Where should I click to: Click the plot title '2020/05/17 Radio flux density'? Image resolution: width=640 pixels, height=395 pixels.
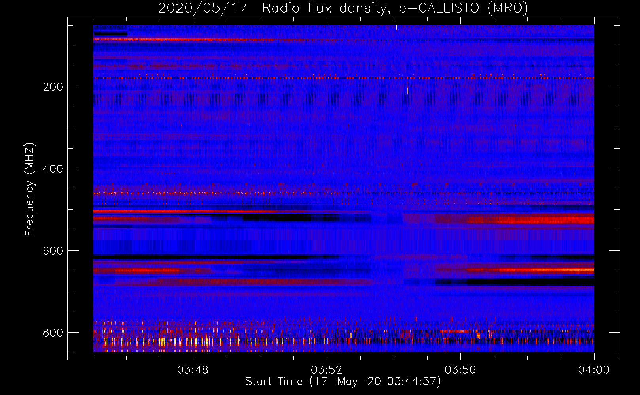pos(343,8)
